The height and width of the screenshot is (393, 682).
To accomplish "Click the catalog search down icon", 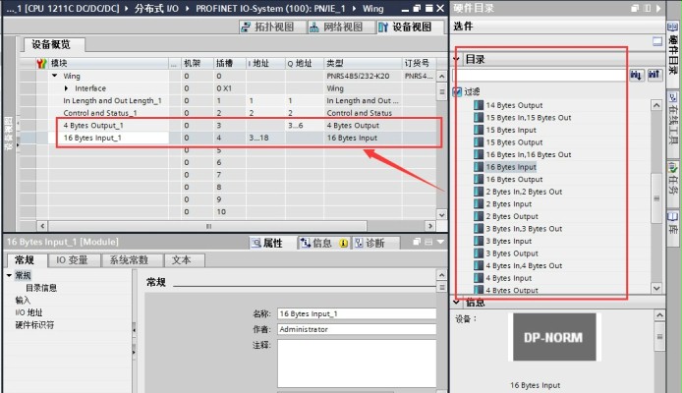I will point(635,75).
